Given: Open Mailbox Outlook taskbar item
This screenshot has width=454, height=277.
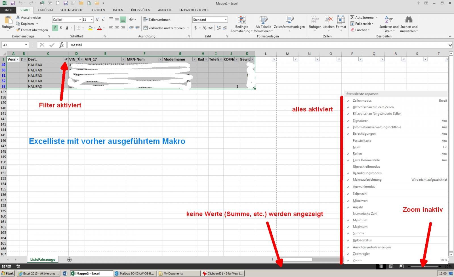Looking at the screenshot, I should click(135, 273).
